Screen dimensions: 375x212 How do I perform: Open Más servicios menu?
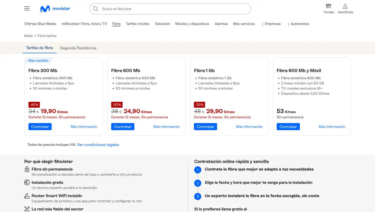coord(244,24)
